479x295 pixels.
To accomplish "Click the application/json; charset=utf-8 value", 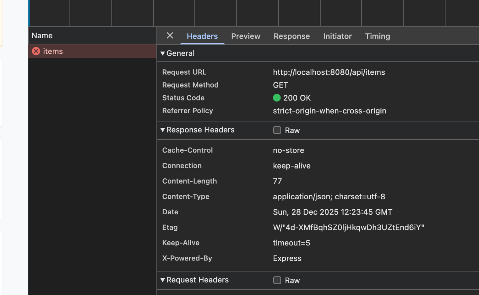I will [x=329, y=197].
